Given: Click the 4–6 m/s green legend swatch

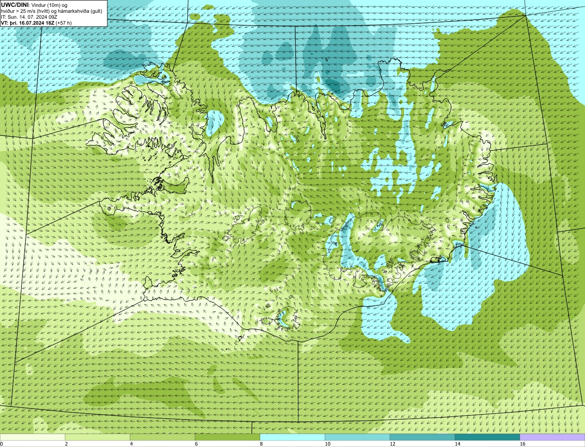Looking at the screenshot, I should 162,437.
